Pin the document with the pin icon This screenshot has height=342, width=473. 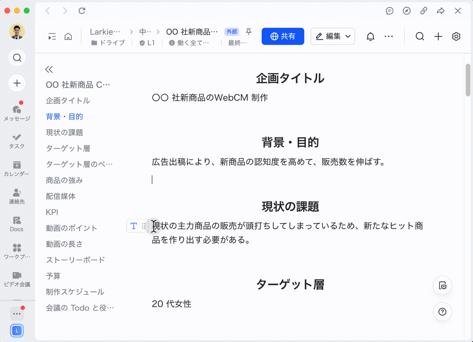248,32
